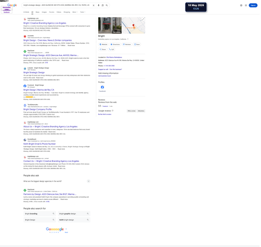Switch to the Videos tab
The height and width of the screenshot is (247, 261).
click(x=59, y=12)
